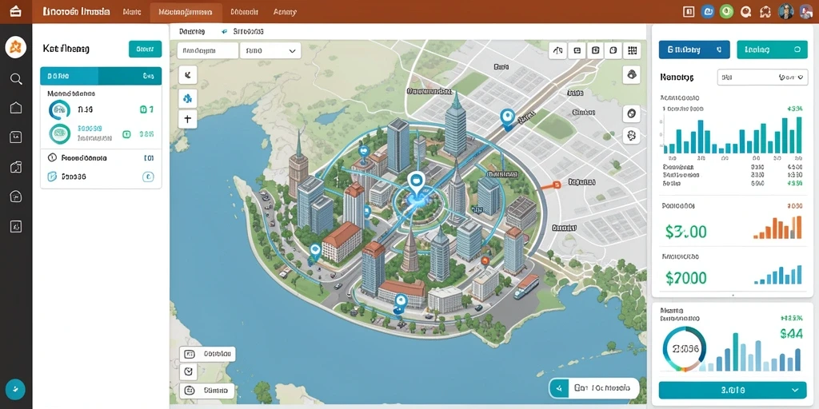Open the map layers stack icon
The height and width of the screenshot is (409, 819).
632,74
